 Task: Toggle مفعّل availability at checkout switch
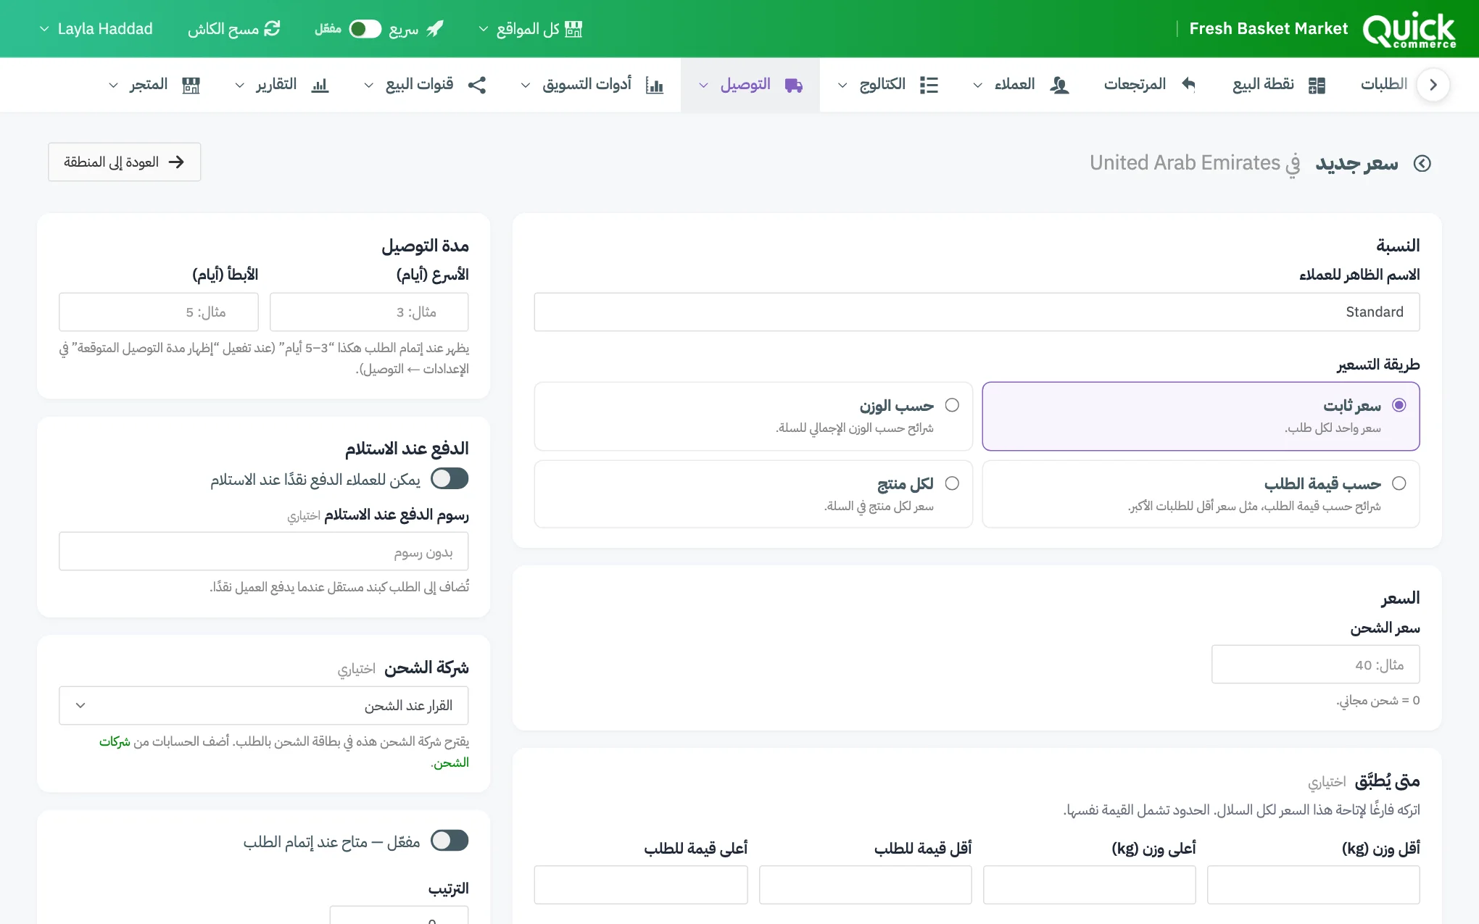449,841
